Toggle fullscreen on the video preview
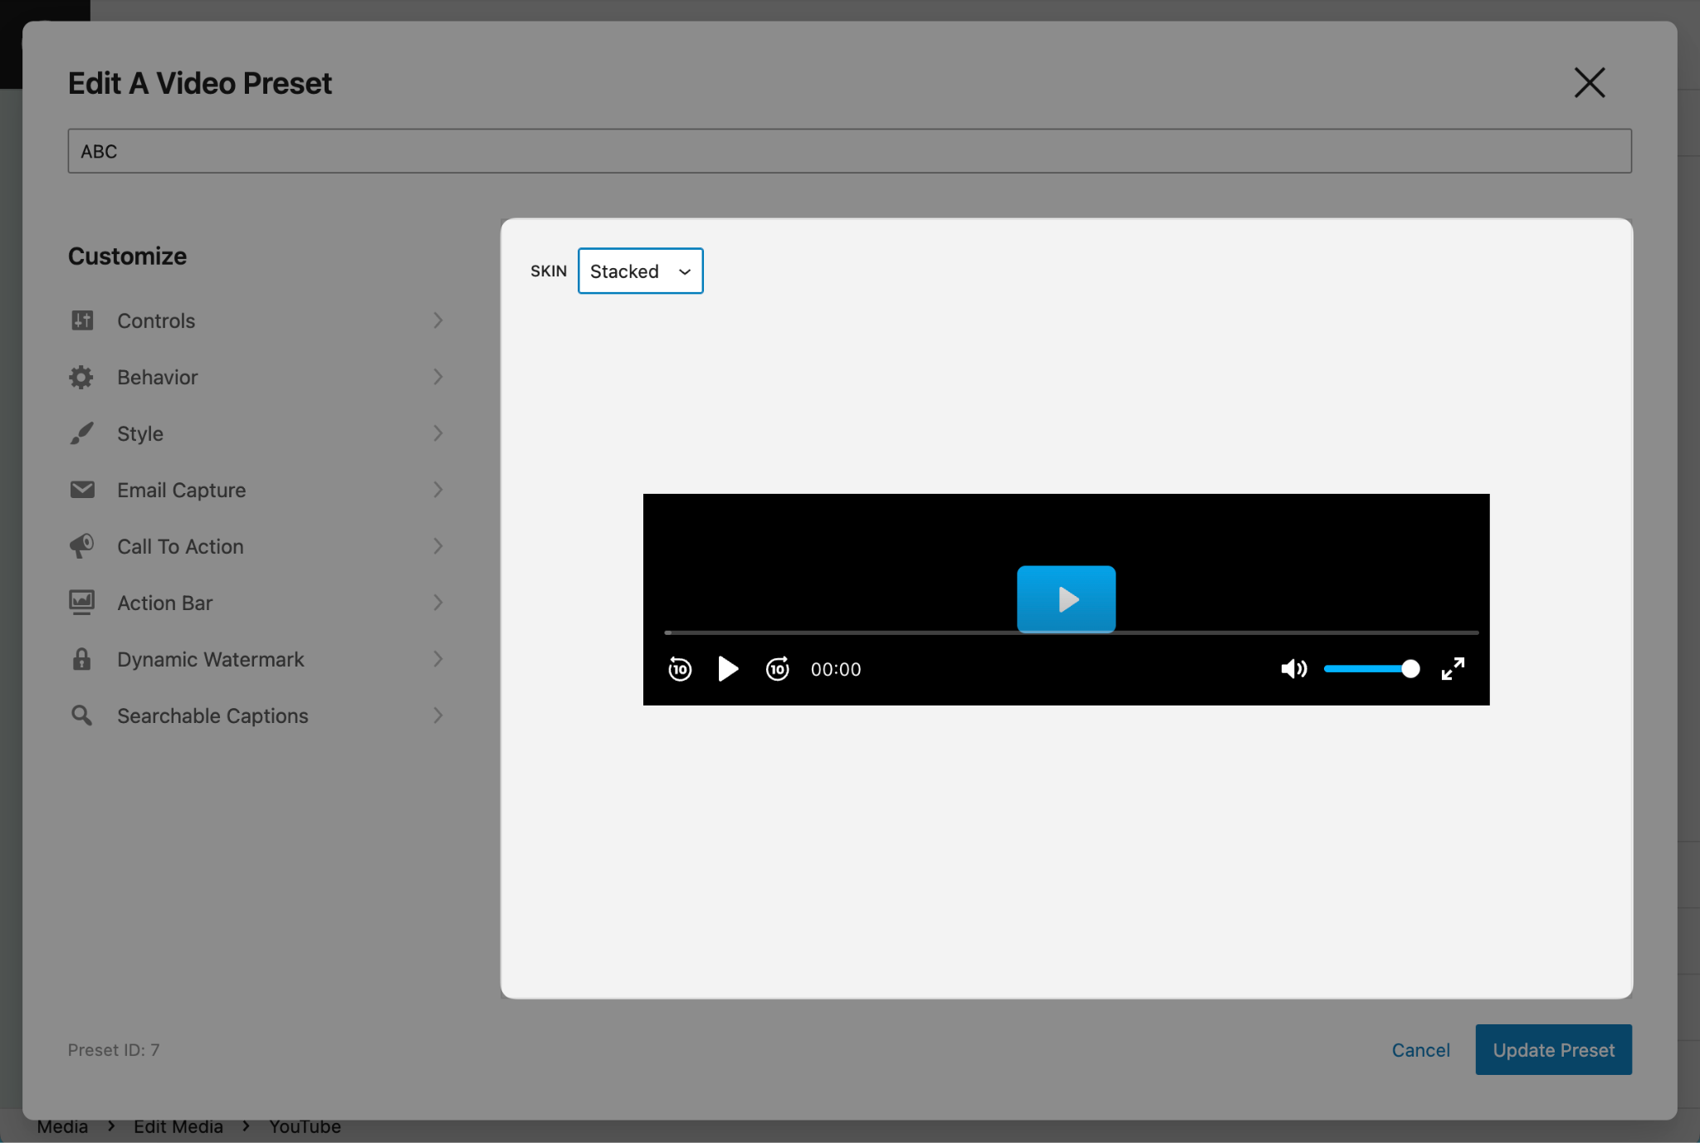This screenshot has width=1700, height=1143. tap(1453, 669)
